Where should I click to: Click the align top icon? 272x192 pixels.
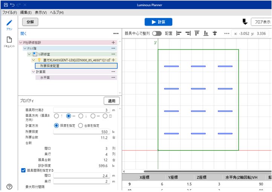(x=197, y=33)
